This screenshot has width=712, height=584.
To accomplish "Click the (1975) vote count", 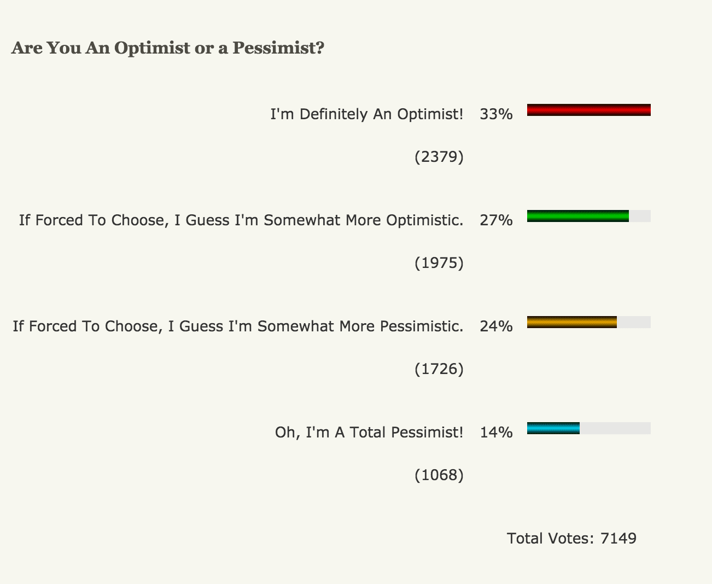I will click(439, 263).
